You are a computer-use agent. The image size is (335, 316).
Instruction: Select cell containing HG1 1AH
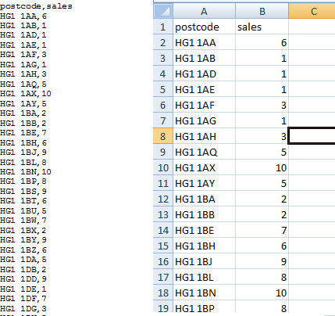[x=204, y=136]
